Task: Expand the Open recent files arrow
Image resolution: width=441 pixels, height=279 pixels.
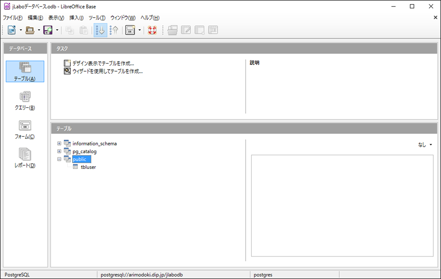Action: coord(39,30)
